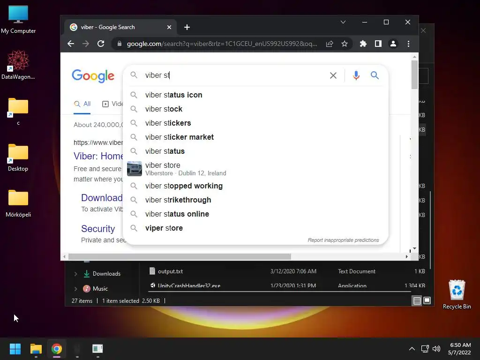Select the Mörköpeli desktop folder
This screenshot has height=360, width=480.
tap(18, 203)
